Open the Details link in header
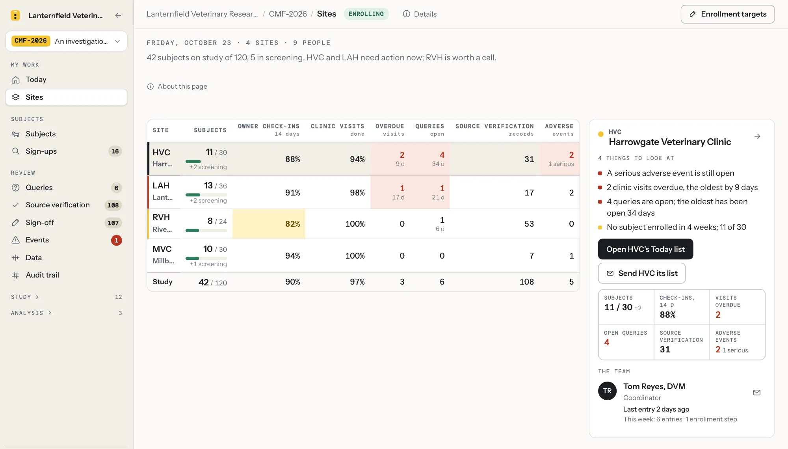Viewport: 788px width, 449px height. click(420, 14)
